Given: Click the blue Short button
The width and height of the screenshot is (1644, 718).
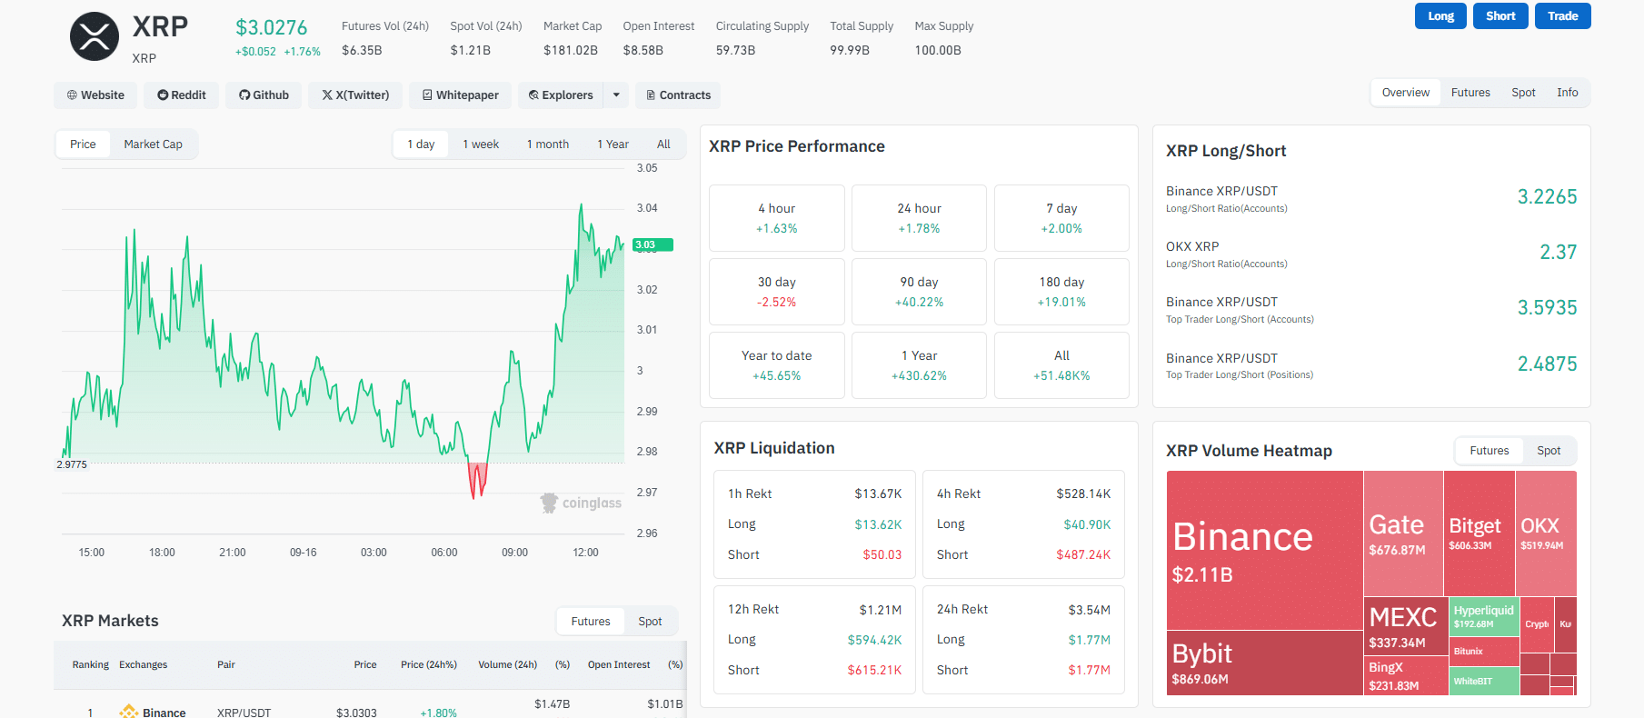Looking at the screenshot, I should coord(1500,16).
